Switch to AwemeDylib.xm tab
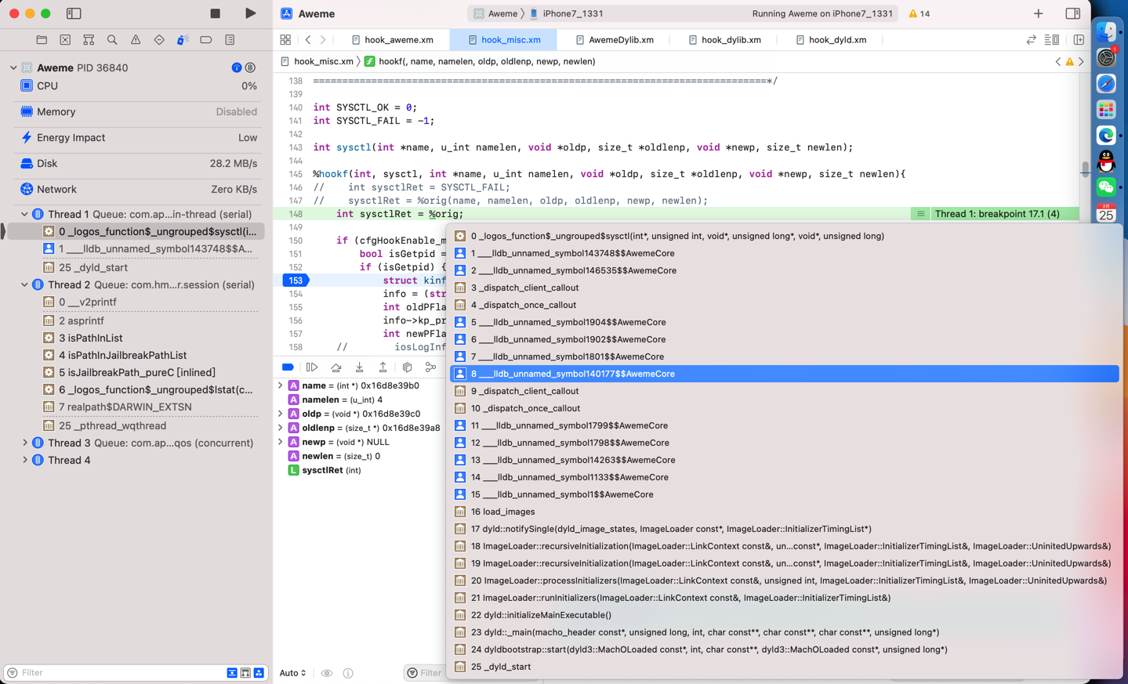The width and height of the screenshot is (1128, 684). (x=615, y=39)
